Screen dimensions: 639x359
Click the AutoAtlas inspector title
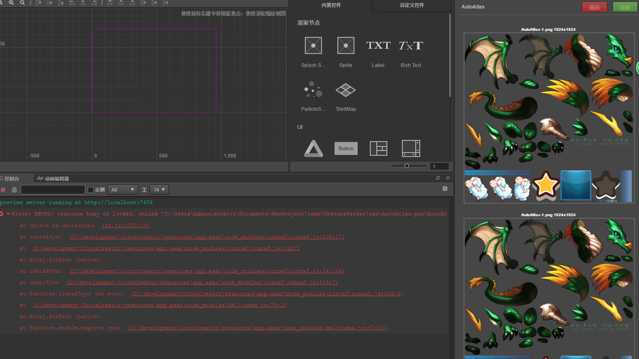[473, 7]
